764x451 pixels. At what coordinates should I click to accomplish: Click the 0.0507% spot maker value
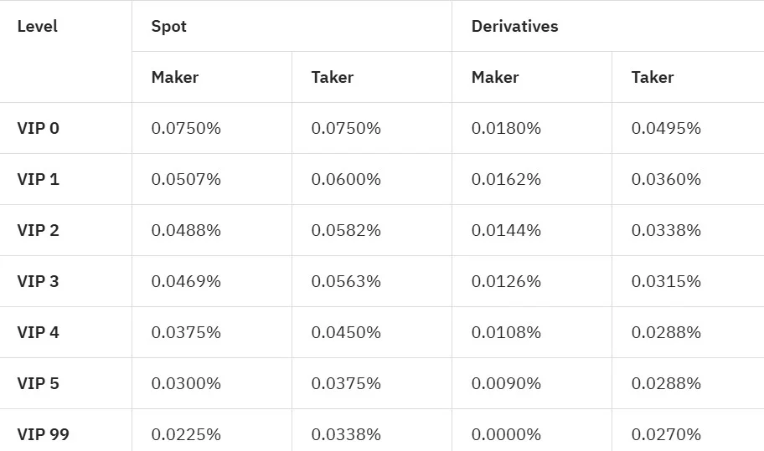pyautogui.click(x=186, y=180)
